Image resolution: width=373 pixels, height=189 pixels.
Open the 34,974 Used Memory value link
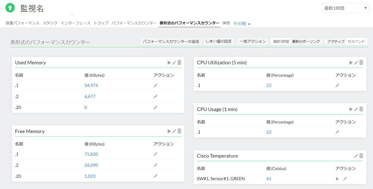click(91, 85)
